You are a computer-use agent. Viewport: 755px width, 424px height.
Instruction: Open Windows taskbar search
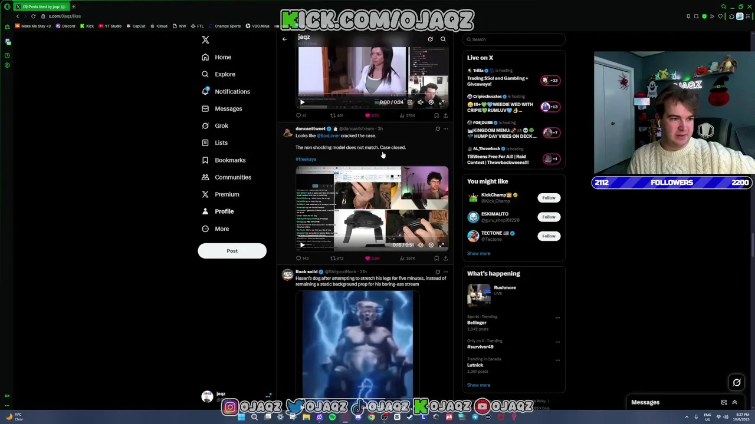(254, 417)
